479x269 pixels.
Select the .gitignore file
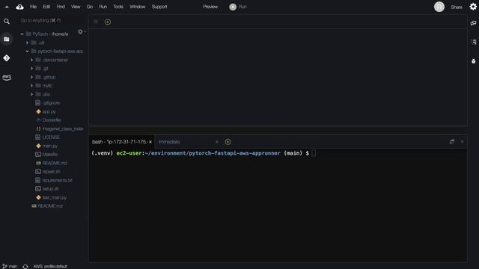pyautogui.click(x=48, y=103)
